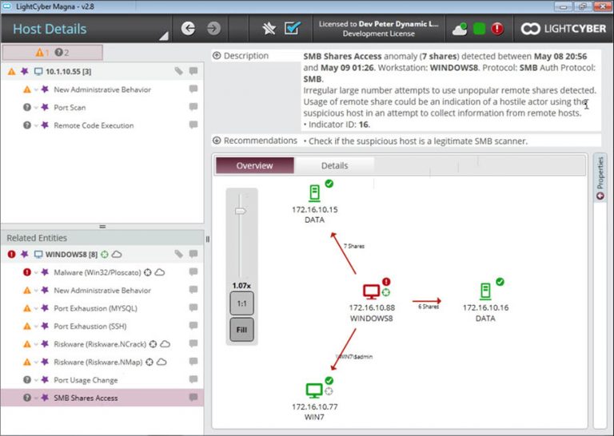This screenshot has width=614, height=436.
Task: Expand dropdown arrow beside Malware (Win32/Ploscato)
Action: [x=36, y=272]
